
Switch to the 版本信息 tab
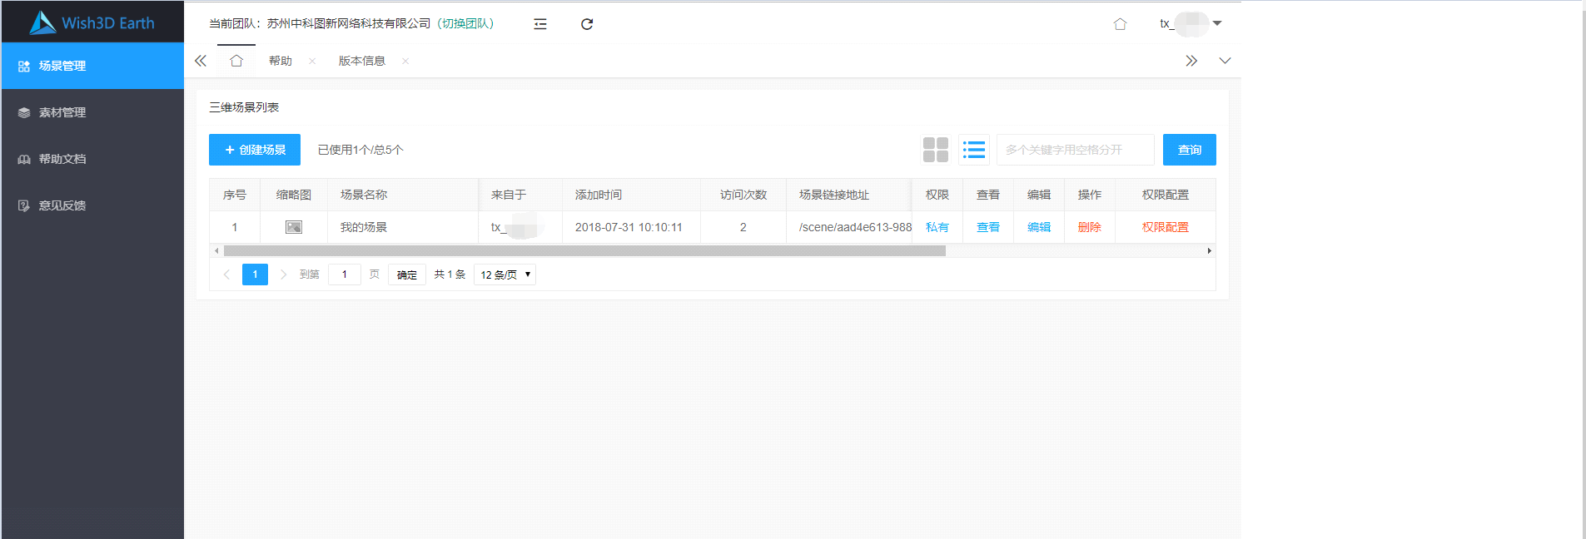pyautogui.click(x=361, y=61)
